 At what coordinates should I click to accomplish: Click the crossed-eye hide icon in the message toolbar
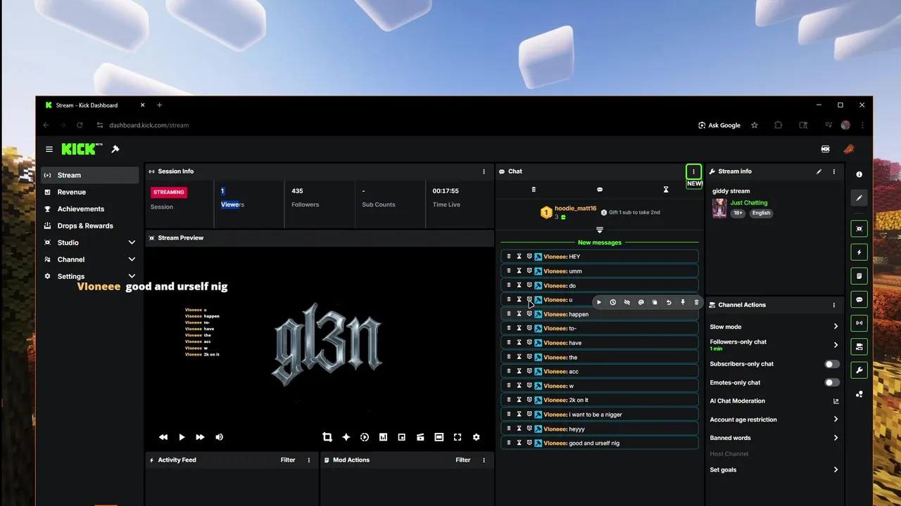pos(627,302)
